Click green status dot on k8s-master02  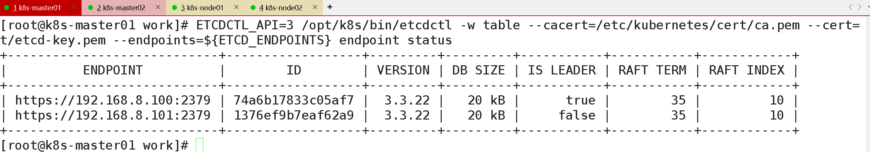91,8
